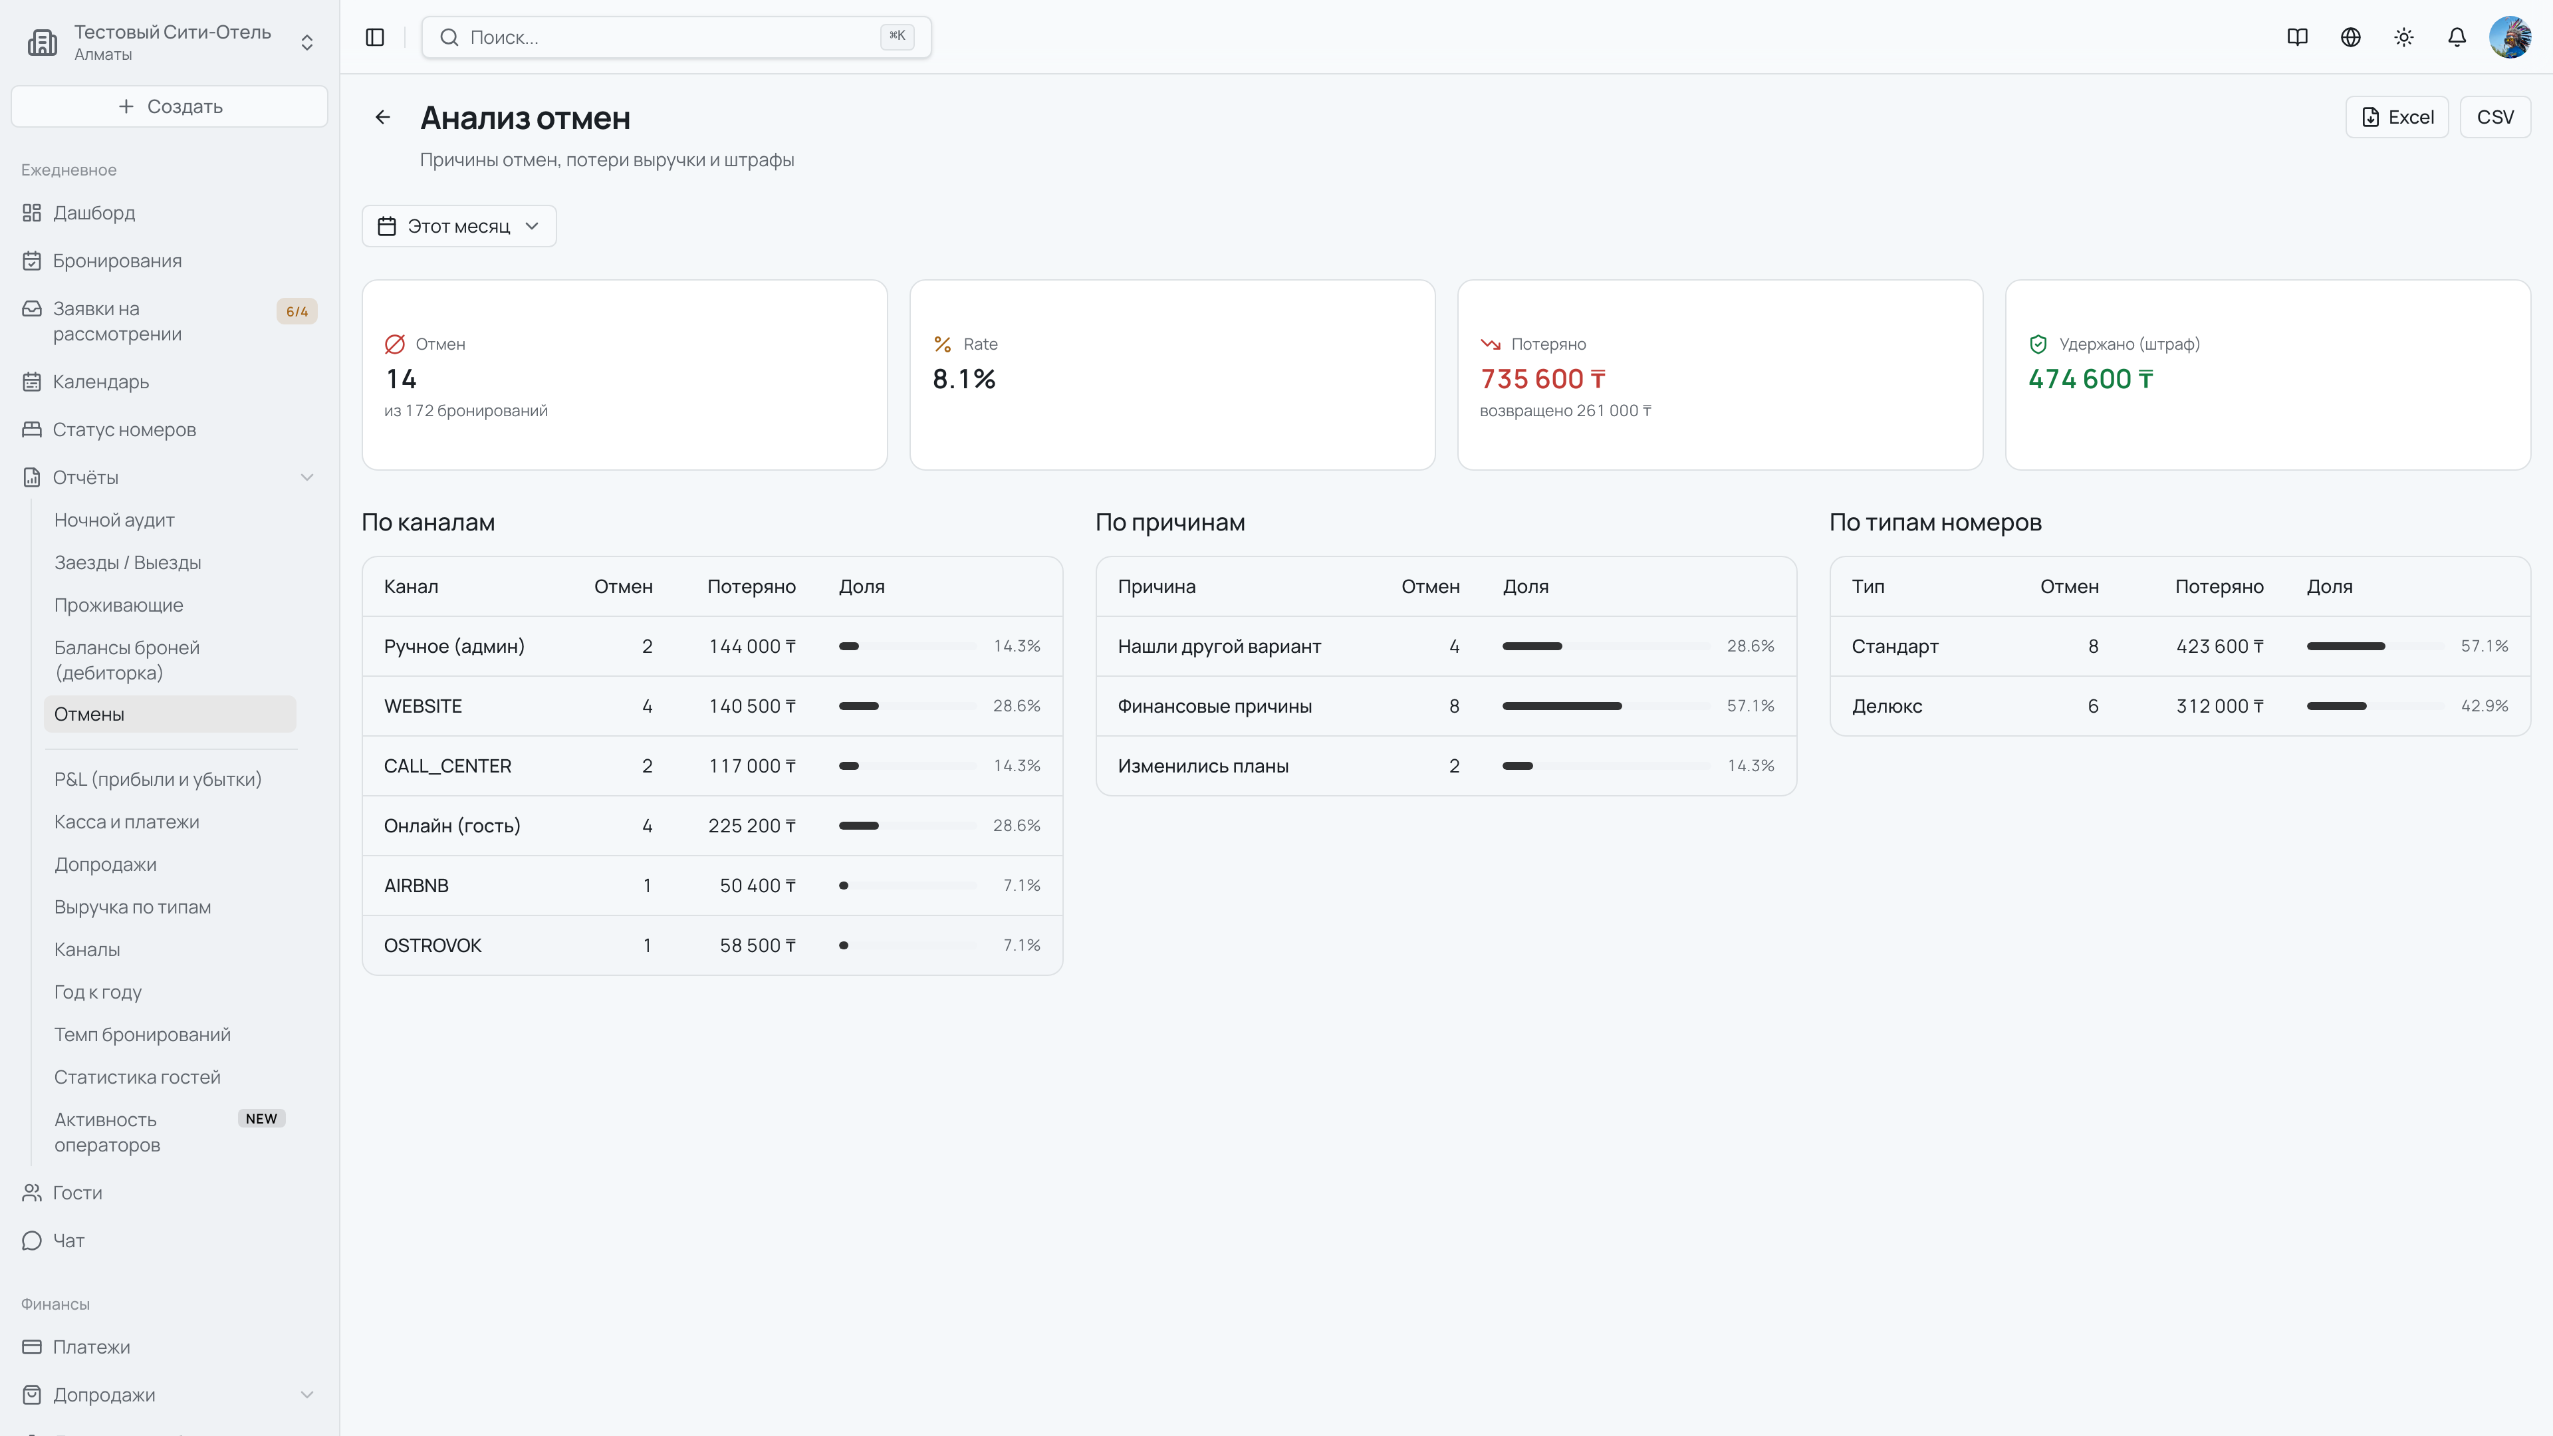Click the Отмен cancelled circle icon
Image resolution: width=2553 pixels, height=1436 pixels.
[x=394, y=344]
